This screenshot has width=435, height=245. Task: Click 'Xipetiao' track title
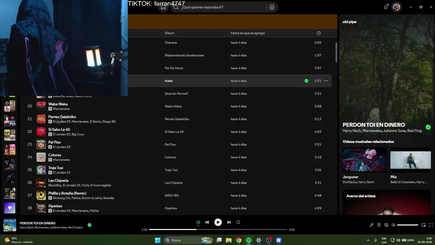coord(55,206)
